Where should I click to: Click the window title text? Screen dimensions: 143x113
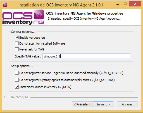(x=61, y=5)
